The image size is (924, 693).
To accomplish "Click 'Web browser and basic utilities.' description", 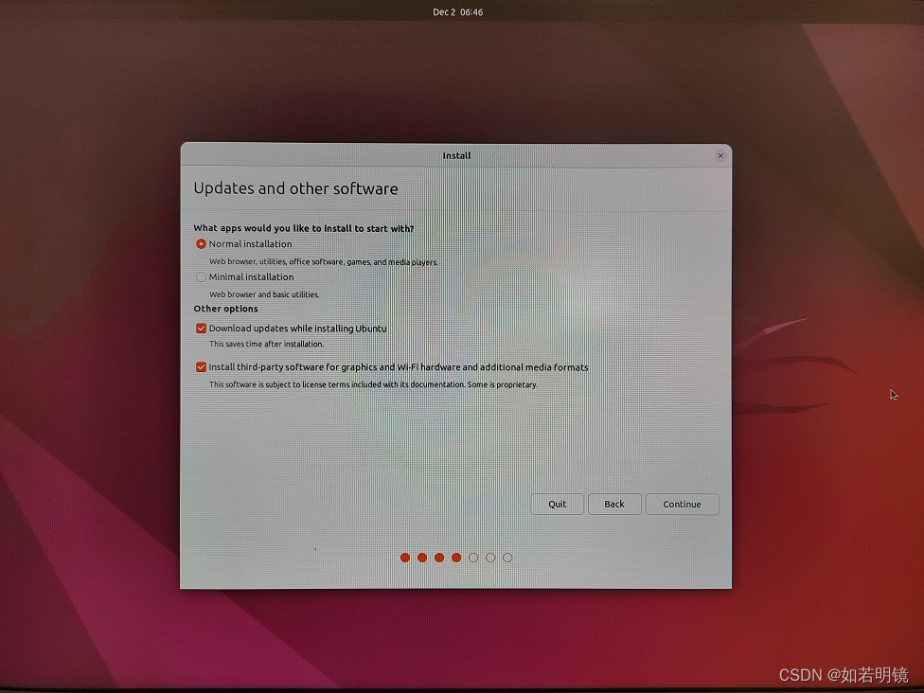I will tap(264, 294).
